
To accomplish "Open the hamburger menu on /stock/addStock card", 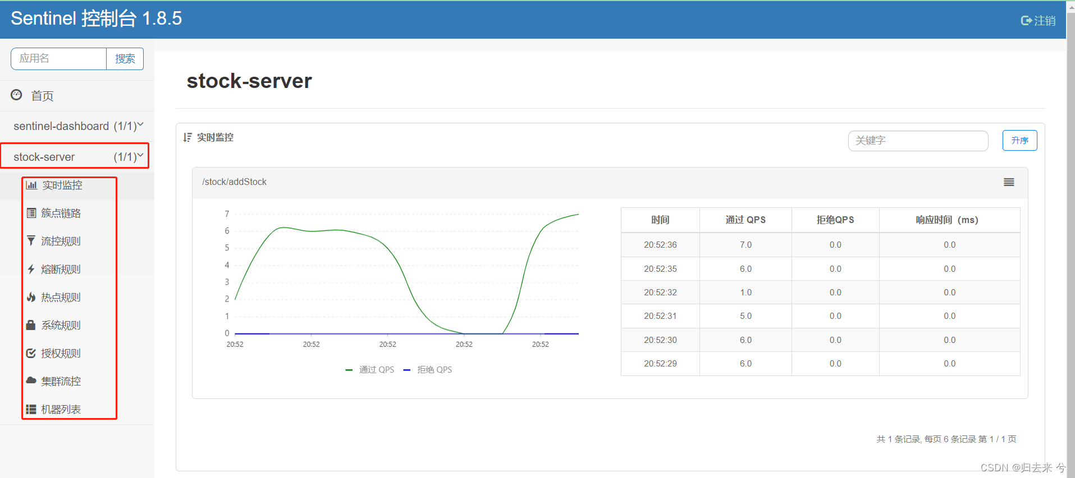I will (x=1009, y=182).
